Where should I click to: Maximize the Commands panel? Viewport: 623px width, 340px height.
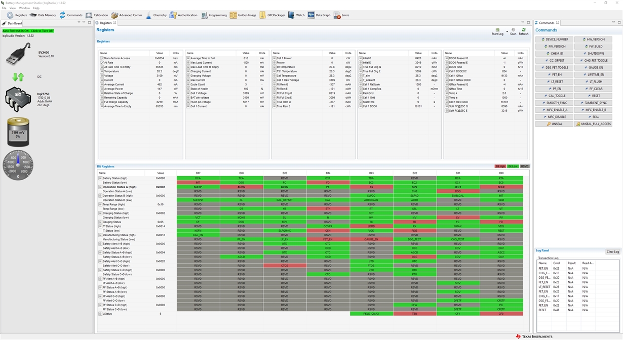(x=619, y=23)
